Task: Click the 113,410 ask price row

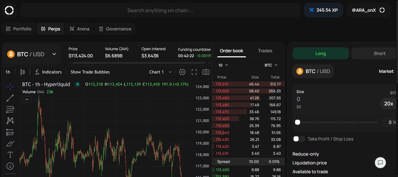Action: (x=248, y=153)
